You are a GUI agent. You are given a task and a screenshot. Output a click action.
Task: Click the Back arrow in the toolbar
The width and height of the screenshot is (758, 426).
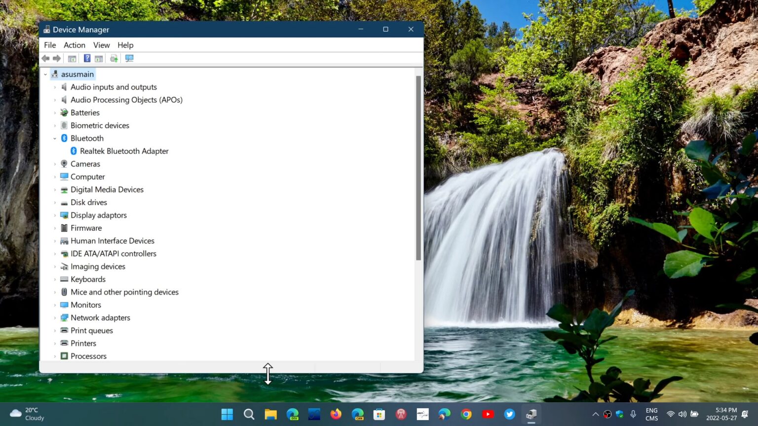click(x=45, y=59)
